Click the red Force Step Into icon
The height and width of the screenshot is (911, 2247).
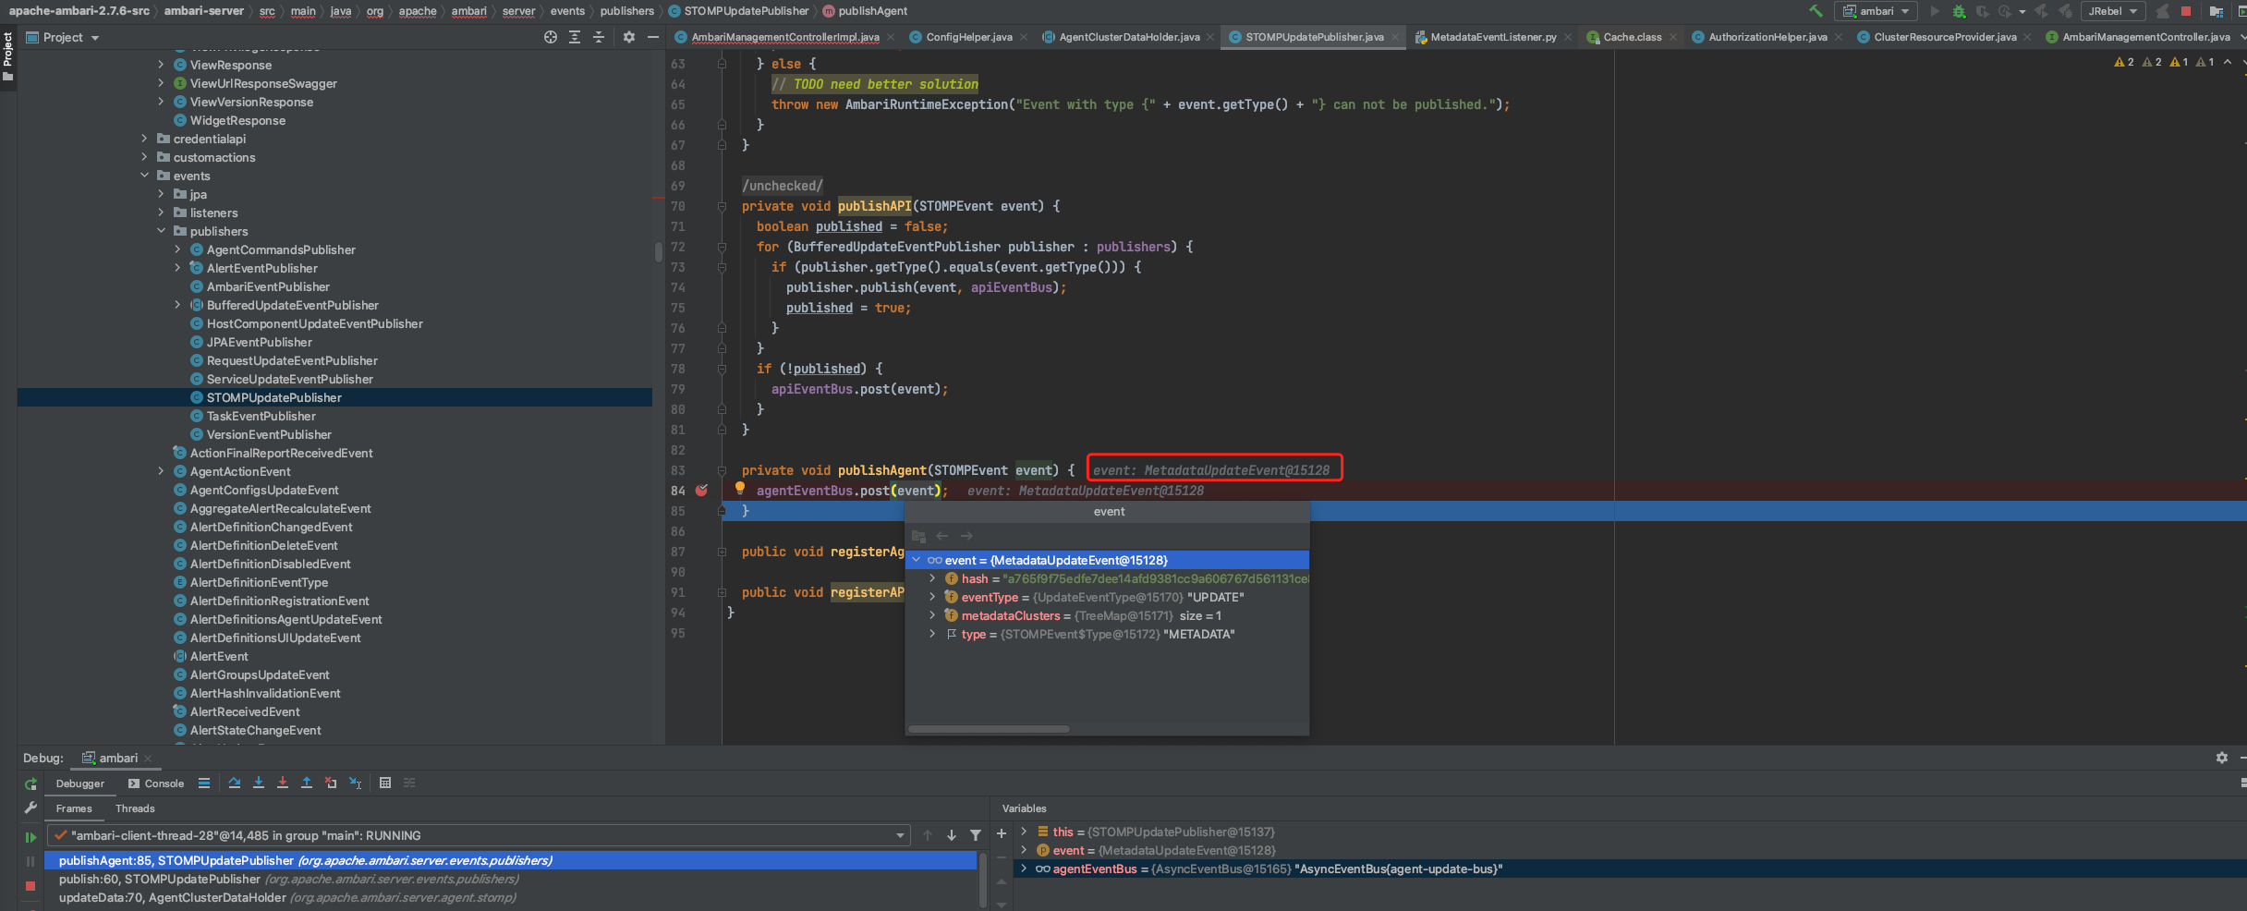[283, 783]
